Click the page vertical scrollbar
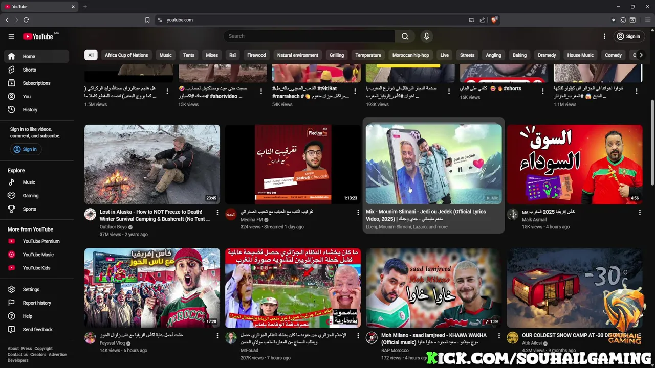Screen dimensions: 655x368 (x=652, y=143)
